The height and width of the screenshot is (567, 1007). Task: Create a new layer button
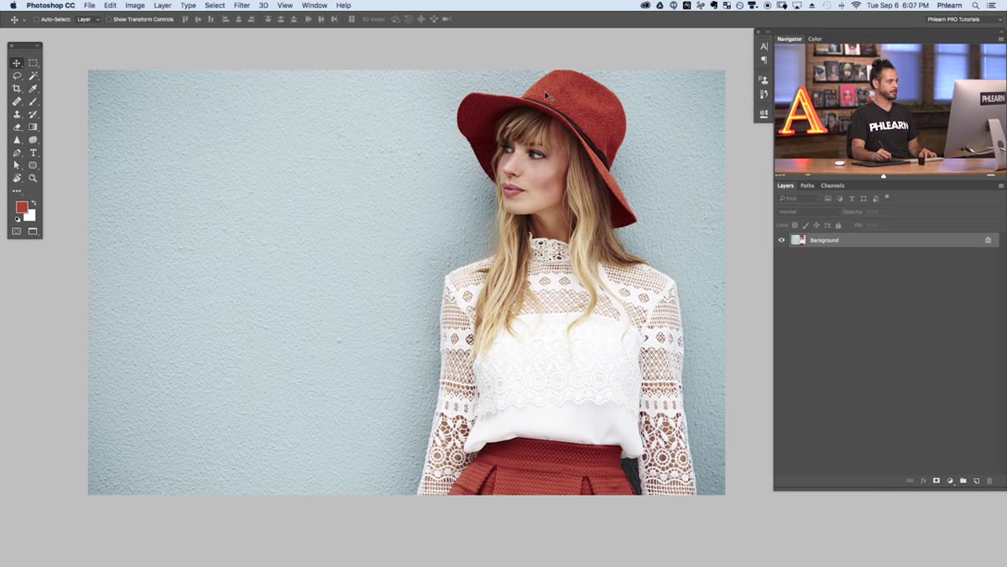pyautogui.click(x=976, y=481)
